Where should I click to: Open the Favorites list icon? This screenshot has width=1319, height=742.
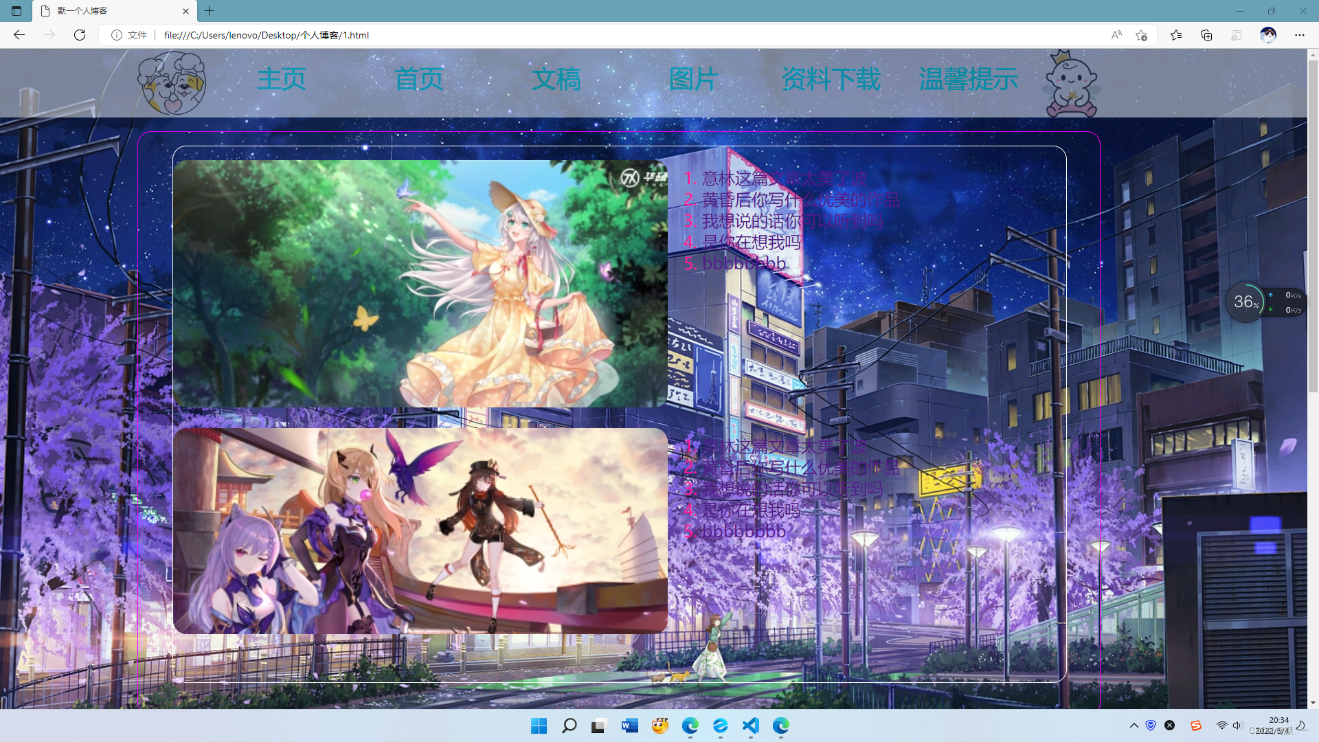pyautogui.click(x=1176, y=35)
